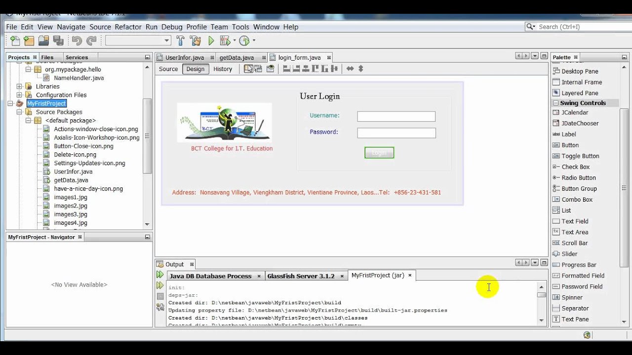Click the Password text field
Viewport: 632px width, 355px height.
pos(396,133)
